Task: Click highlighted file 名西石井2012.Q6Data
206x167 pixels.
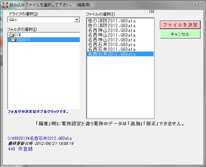Action: [111, 54]
